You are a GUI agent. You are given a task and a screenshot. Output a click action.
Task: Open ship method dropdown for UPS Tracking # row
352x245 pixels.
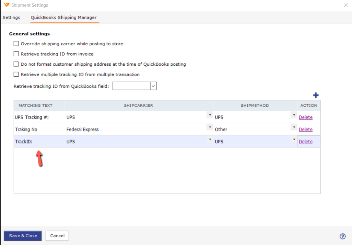coord(294,115)
